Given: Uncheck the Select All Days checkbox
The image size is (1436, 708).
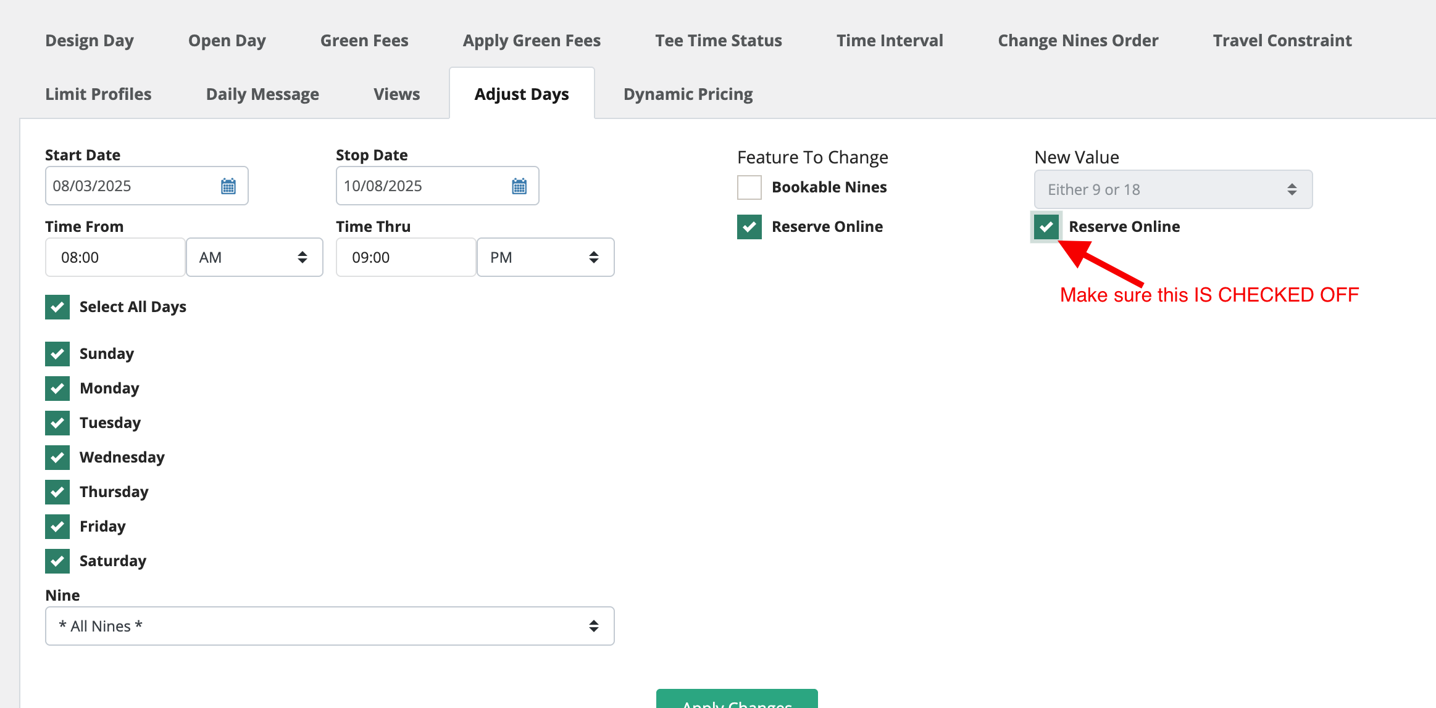Looking at the screenshot, I should [57, 307].
